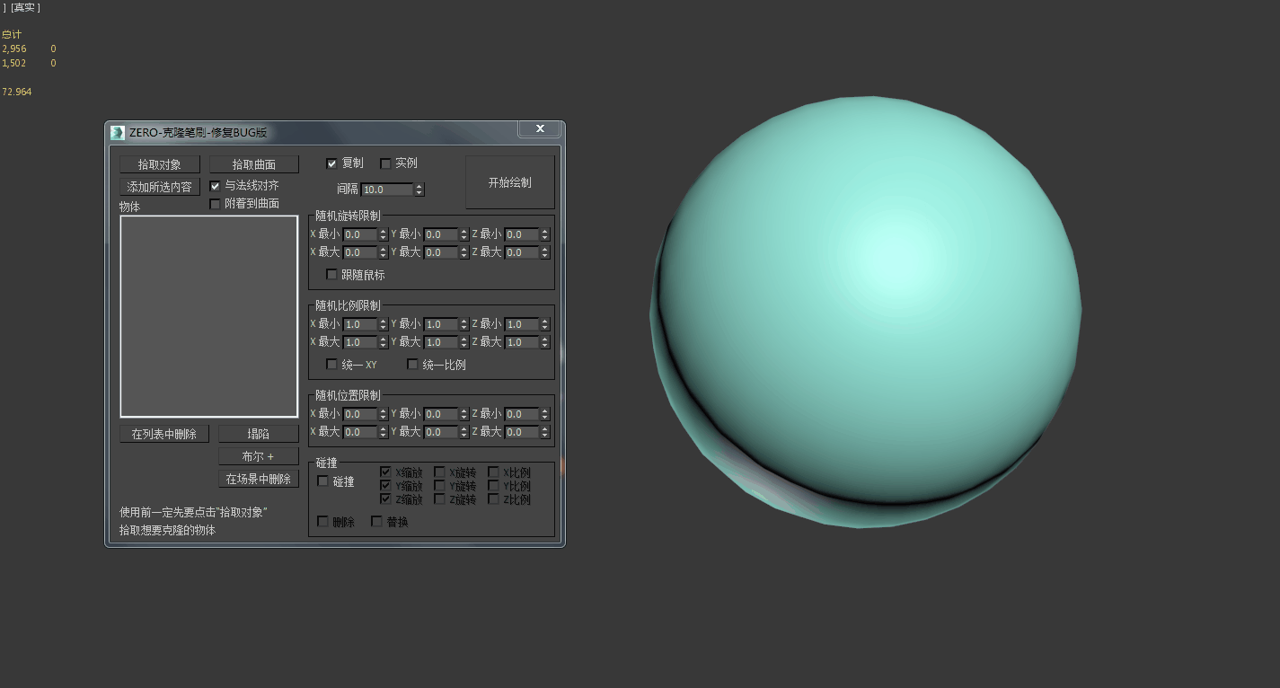The width and height of the screenshot is (1280, 688).
Task: Click the 布尔 + button
Action: click(259, 456)
